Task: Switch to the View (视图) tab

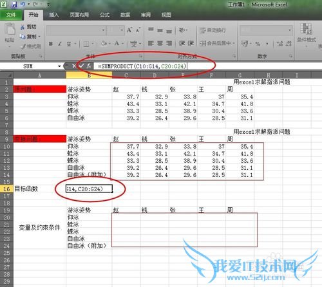Action: coord(166,15)
